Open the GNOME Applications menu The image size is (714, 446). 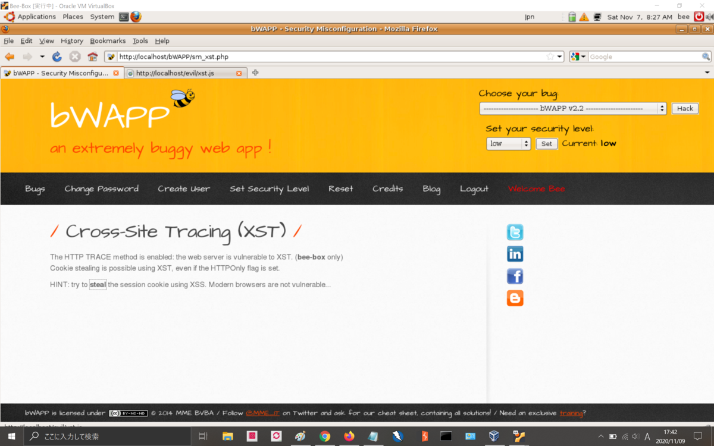coord(30,17)
